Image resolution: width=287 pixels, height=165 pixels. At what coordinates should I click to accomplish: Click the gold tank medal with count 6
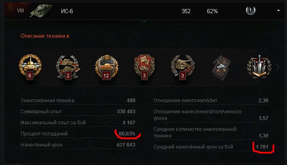tap(30, 67)
